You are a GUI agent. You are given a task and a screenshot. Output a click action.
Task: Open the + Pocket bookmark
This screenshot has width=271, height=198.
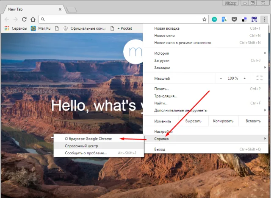[x=122, y=28]
